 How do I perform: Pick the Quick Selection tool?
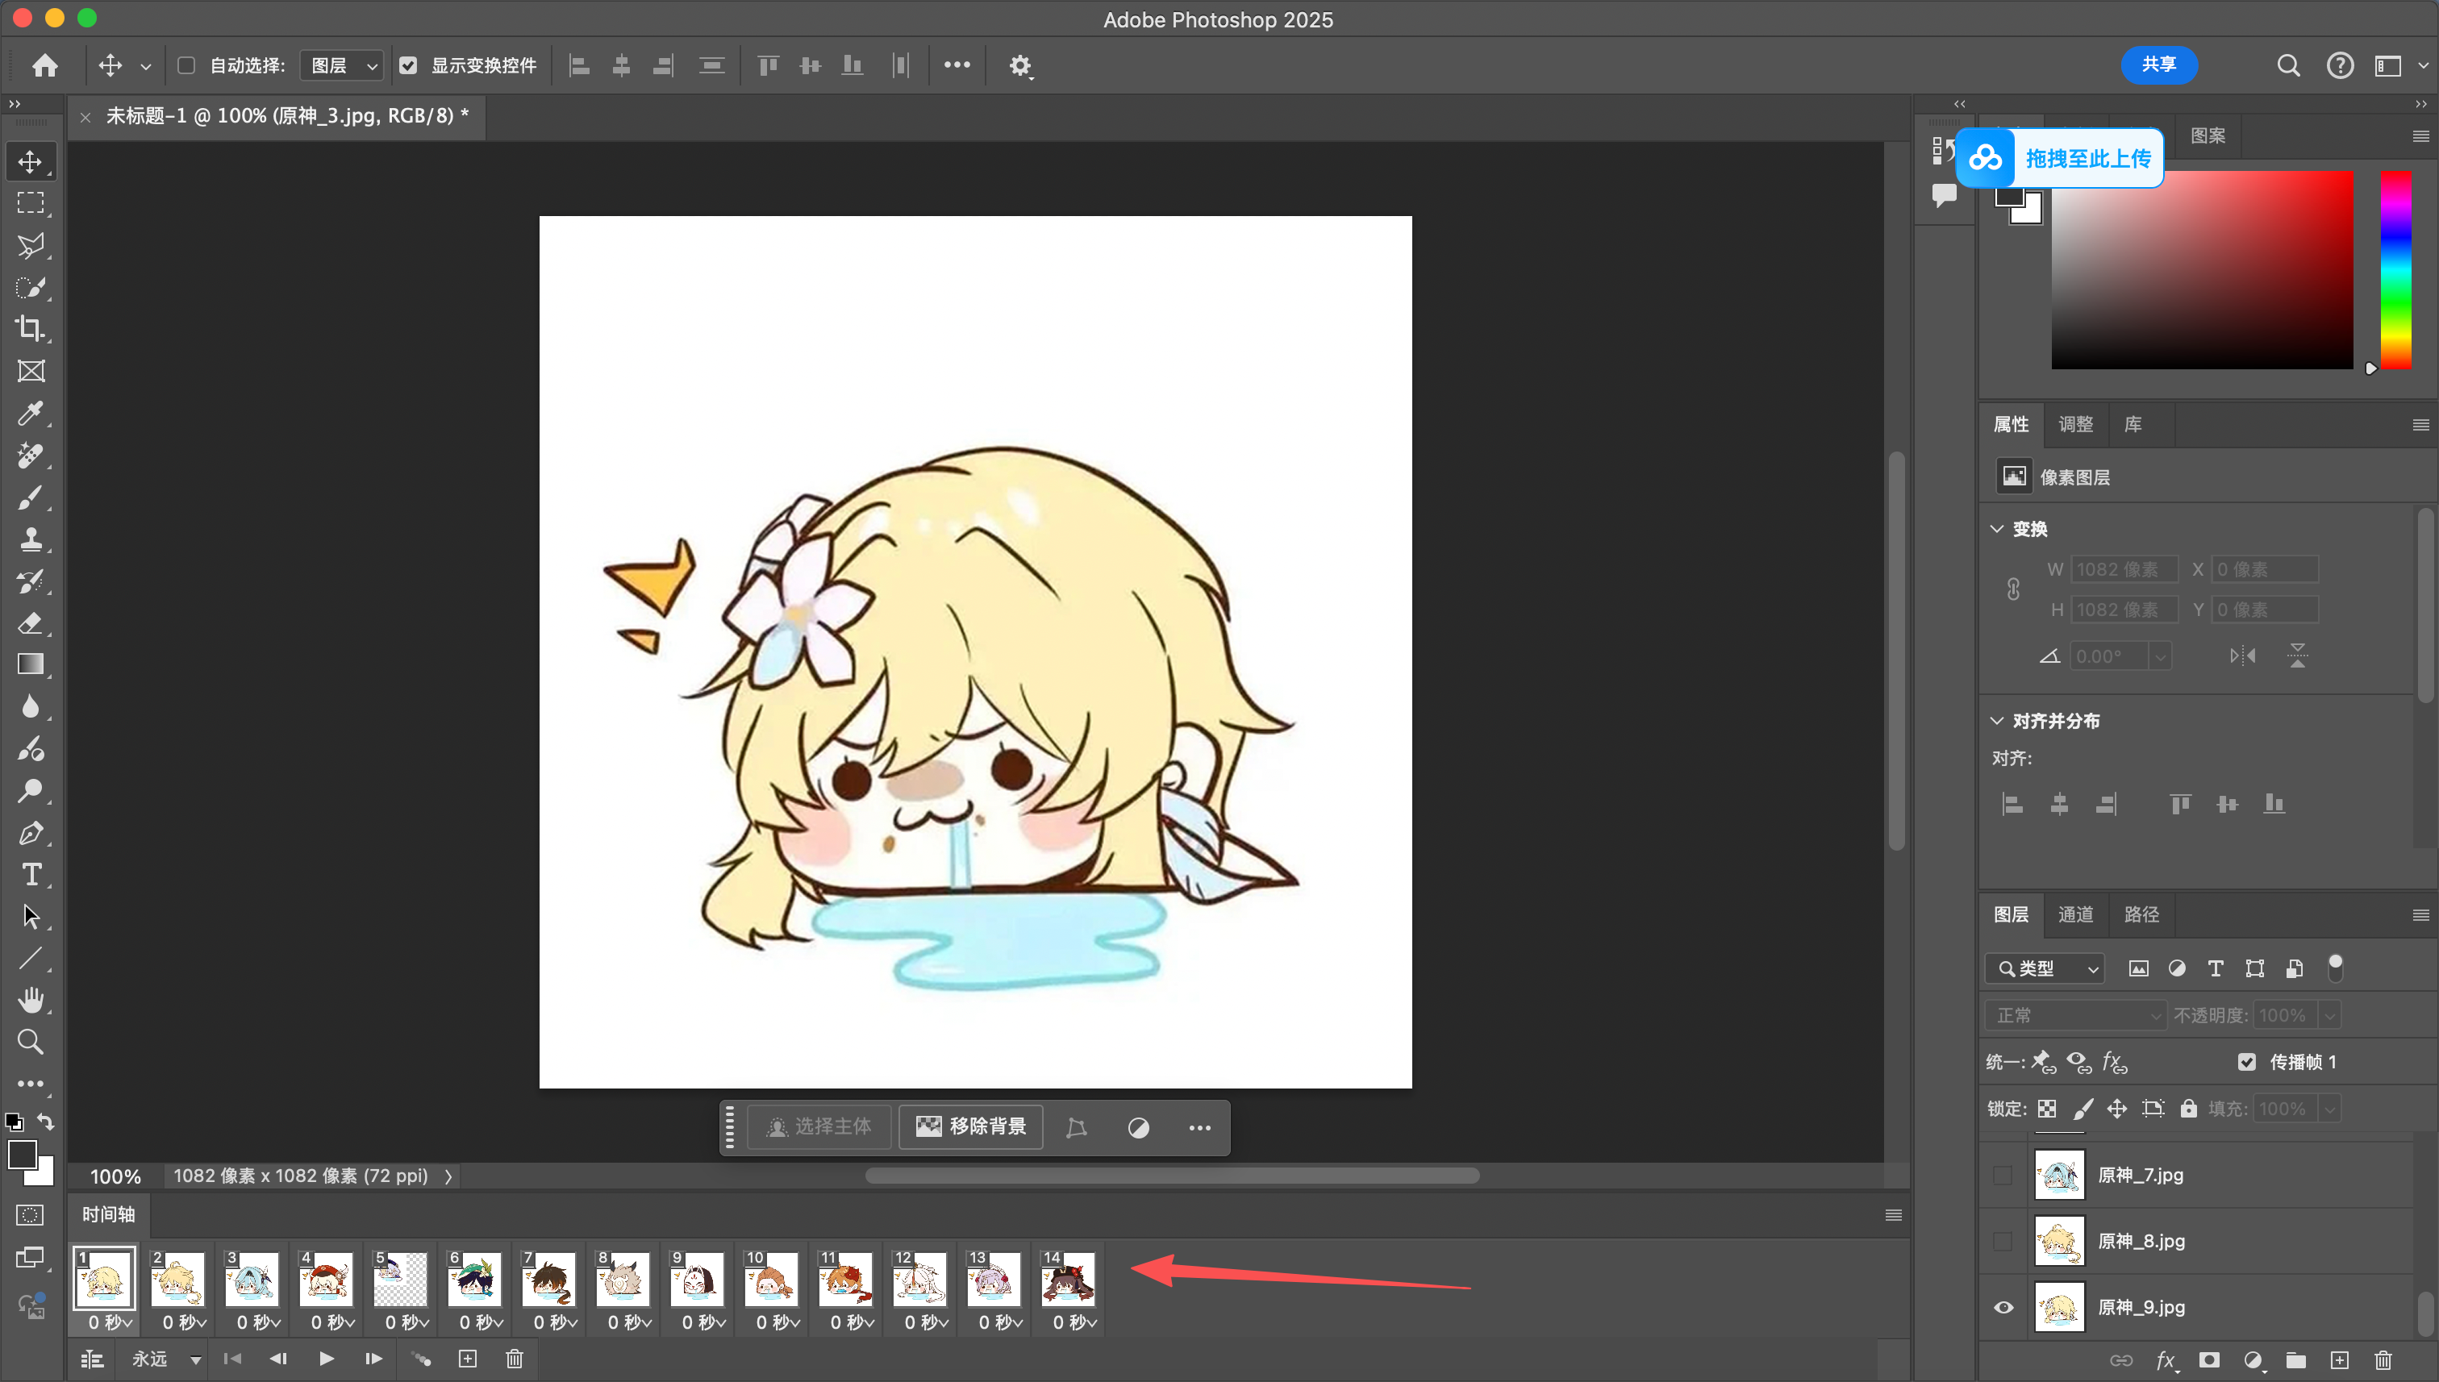pos(31,288)
